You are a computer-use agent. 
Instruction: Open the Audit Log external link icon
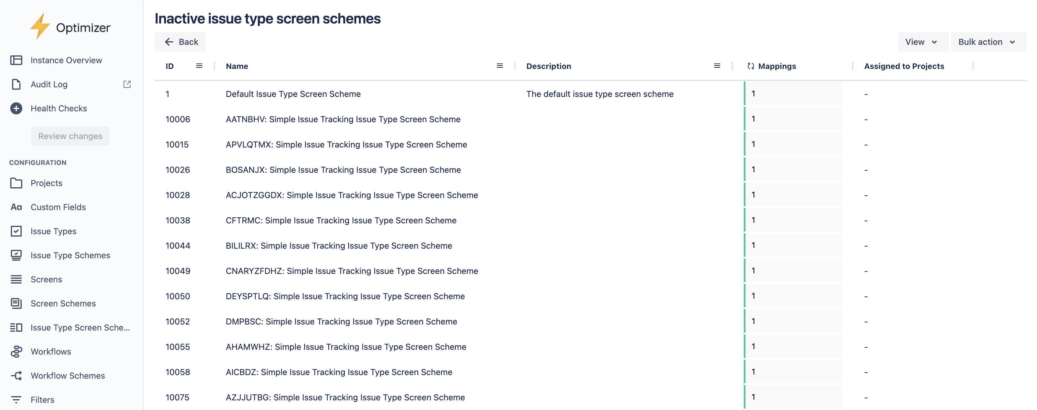(x=126, y=84)
